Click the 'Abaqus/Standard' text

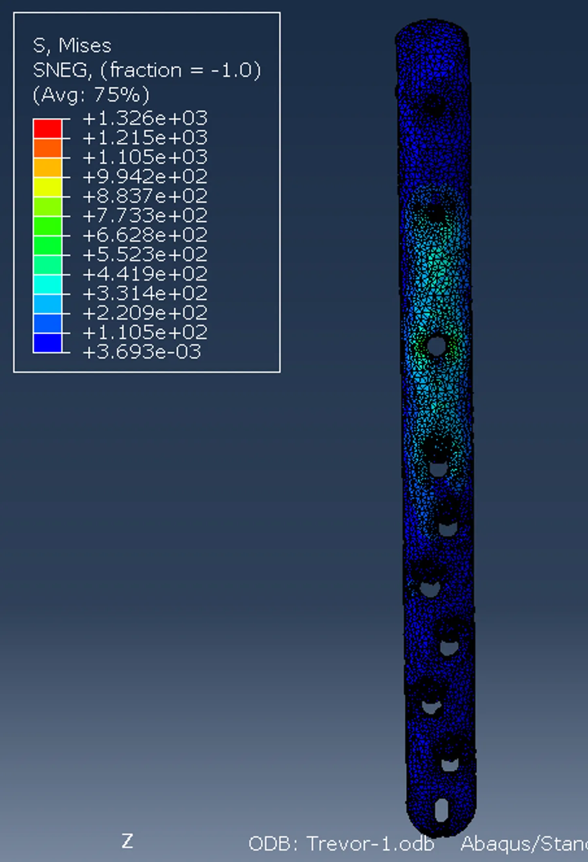pyautogui.click(x=523, y=844)
